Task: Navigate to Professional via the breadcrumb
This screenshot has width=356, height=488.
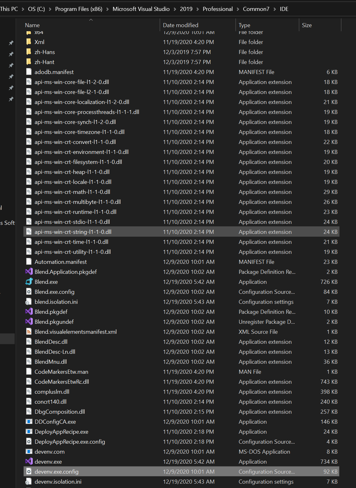Action: point(217,9)
